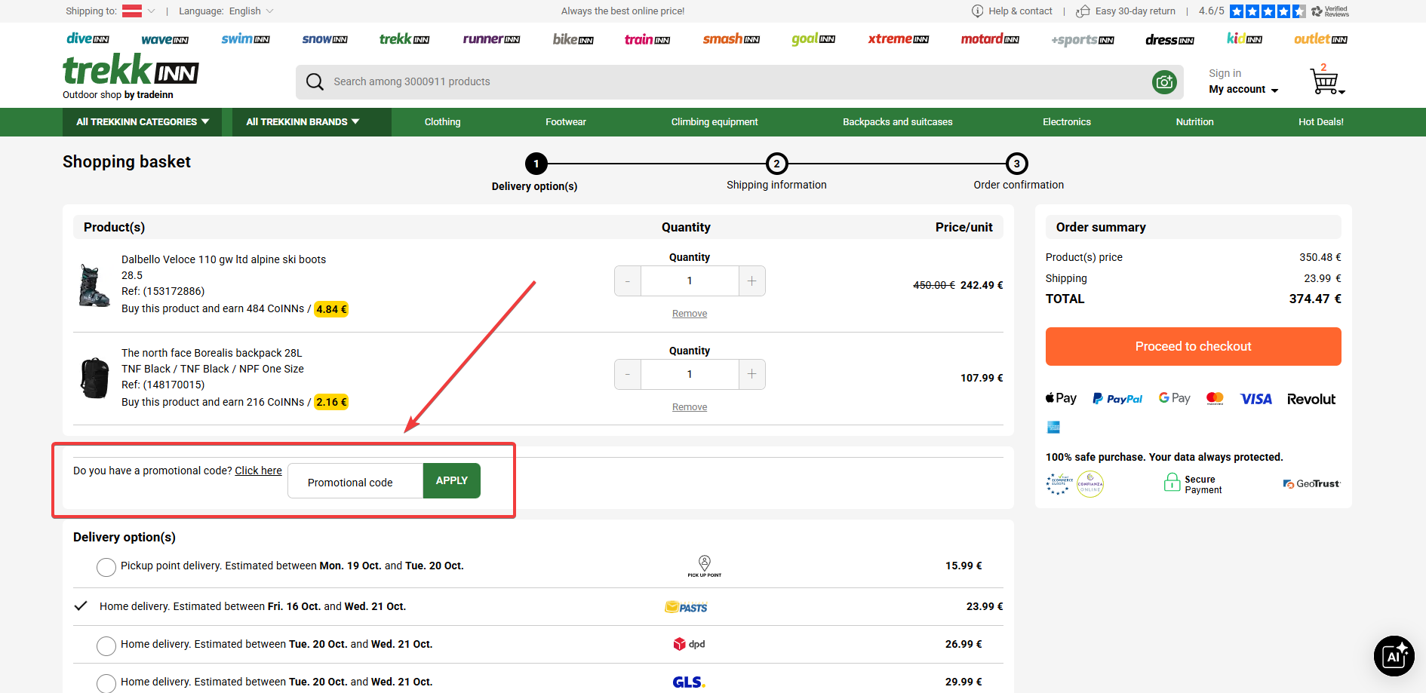Open the shipping country flag dropdown
The width and height of the screenshot is (1426, 693).
coord(139,11)
